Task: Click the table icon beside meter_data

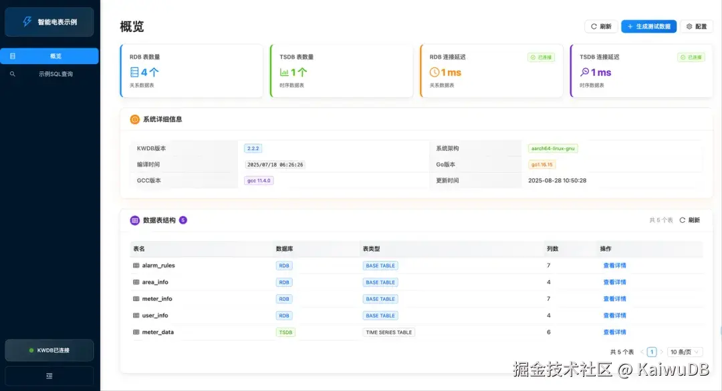Action: pos(136,332)
